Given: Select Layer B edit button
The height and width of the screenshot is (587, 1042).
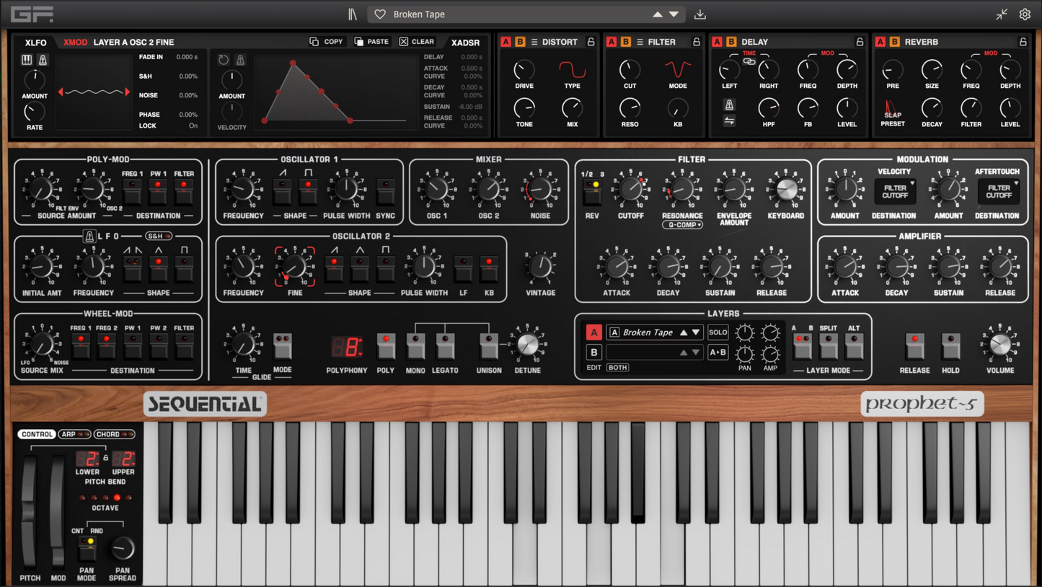Looking at the screenshot, I should [593, 353].
